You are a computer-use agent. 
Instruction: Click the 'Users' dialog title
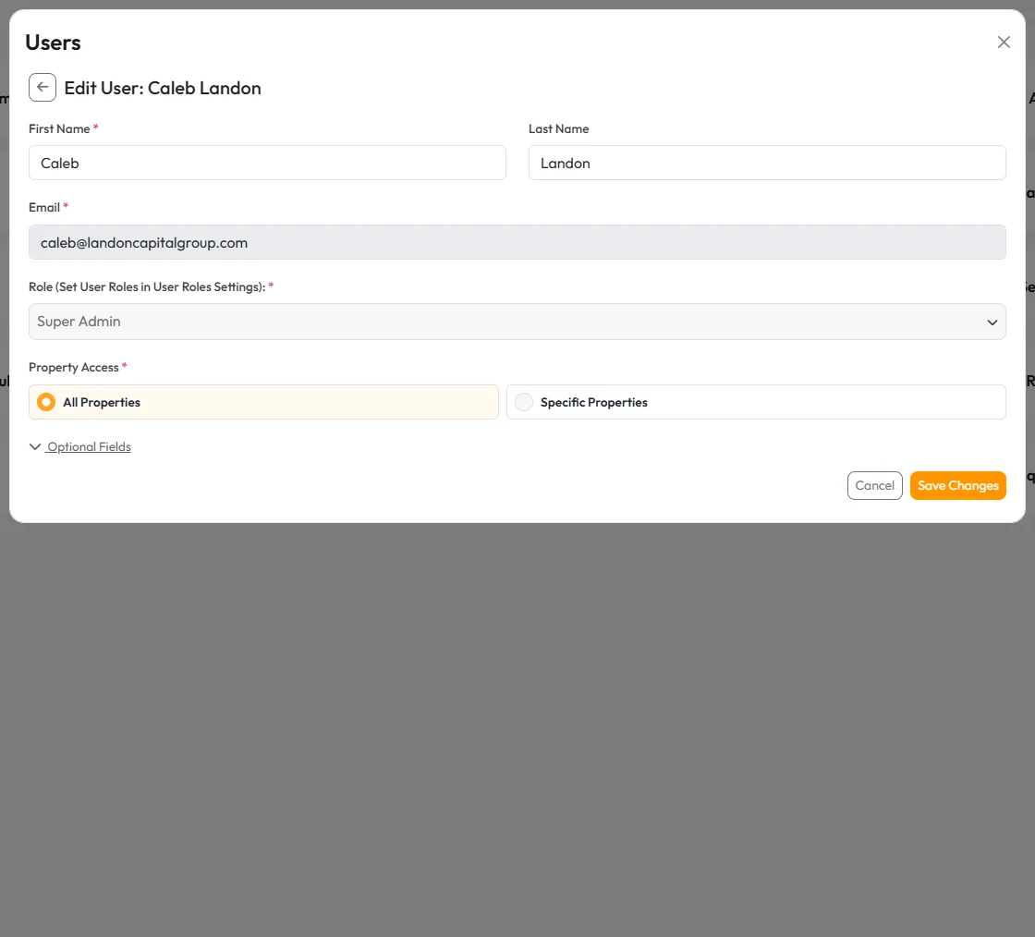53,43
